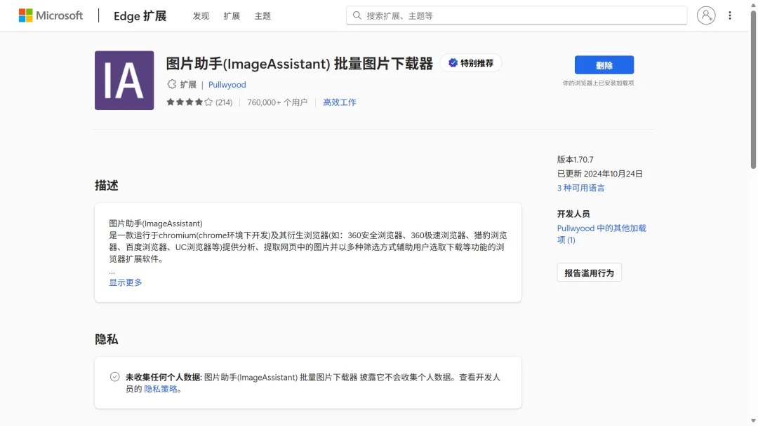Open the 3 种可用语言 link

(x=580, y=188)
